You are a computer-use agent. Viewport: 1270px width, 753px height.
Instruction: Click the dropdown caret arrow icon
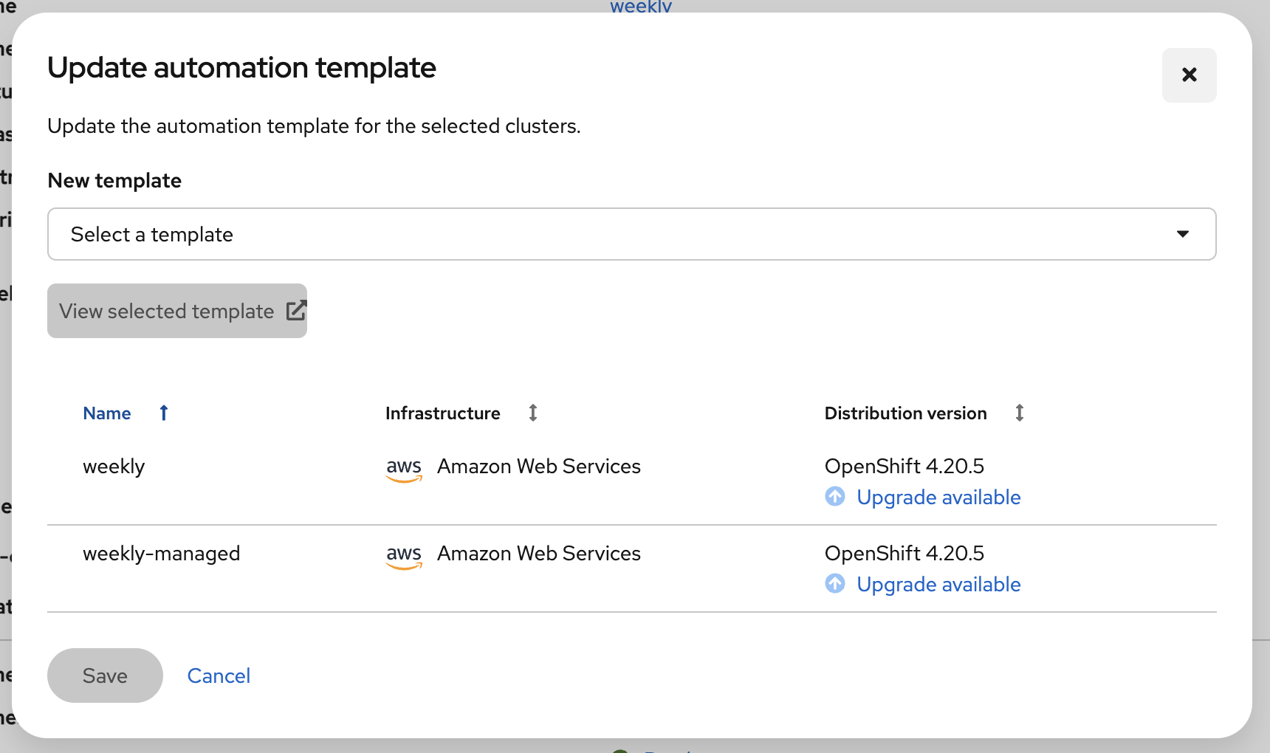coord(1183,234)
